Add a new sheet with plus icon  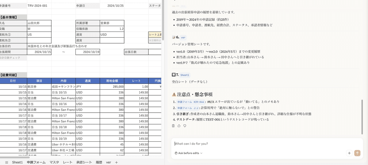coord(116,162)
